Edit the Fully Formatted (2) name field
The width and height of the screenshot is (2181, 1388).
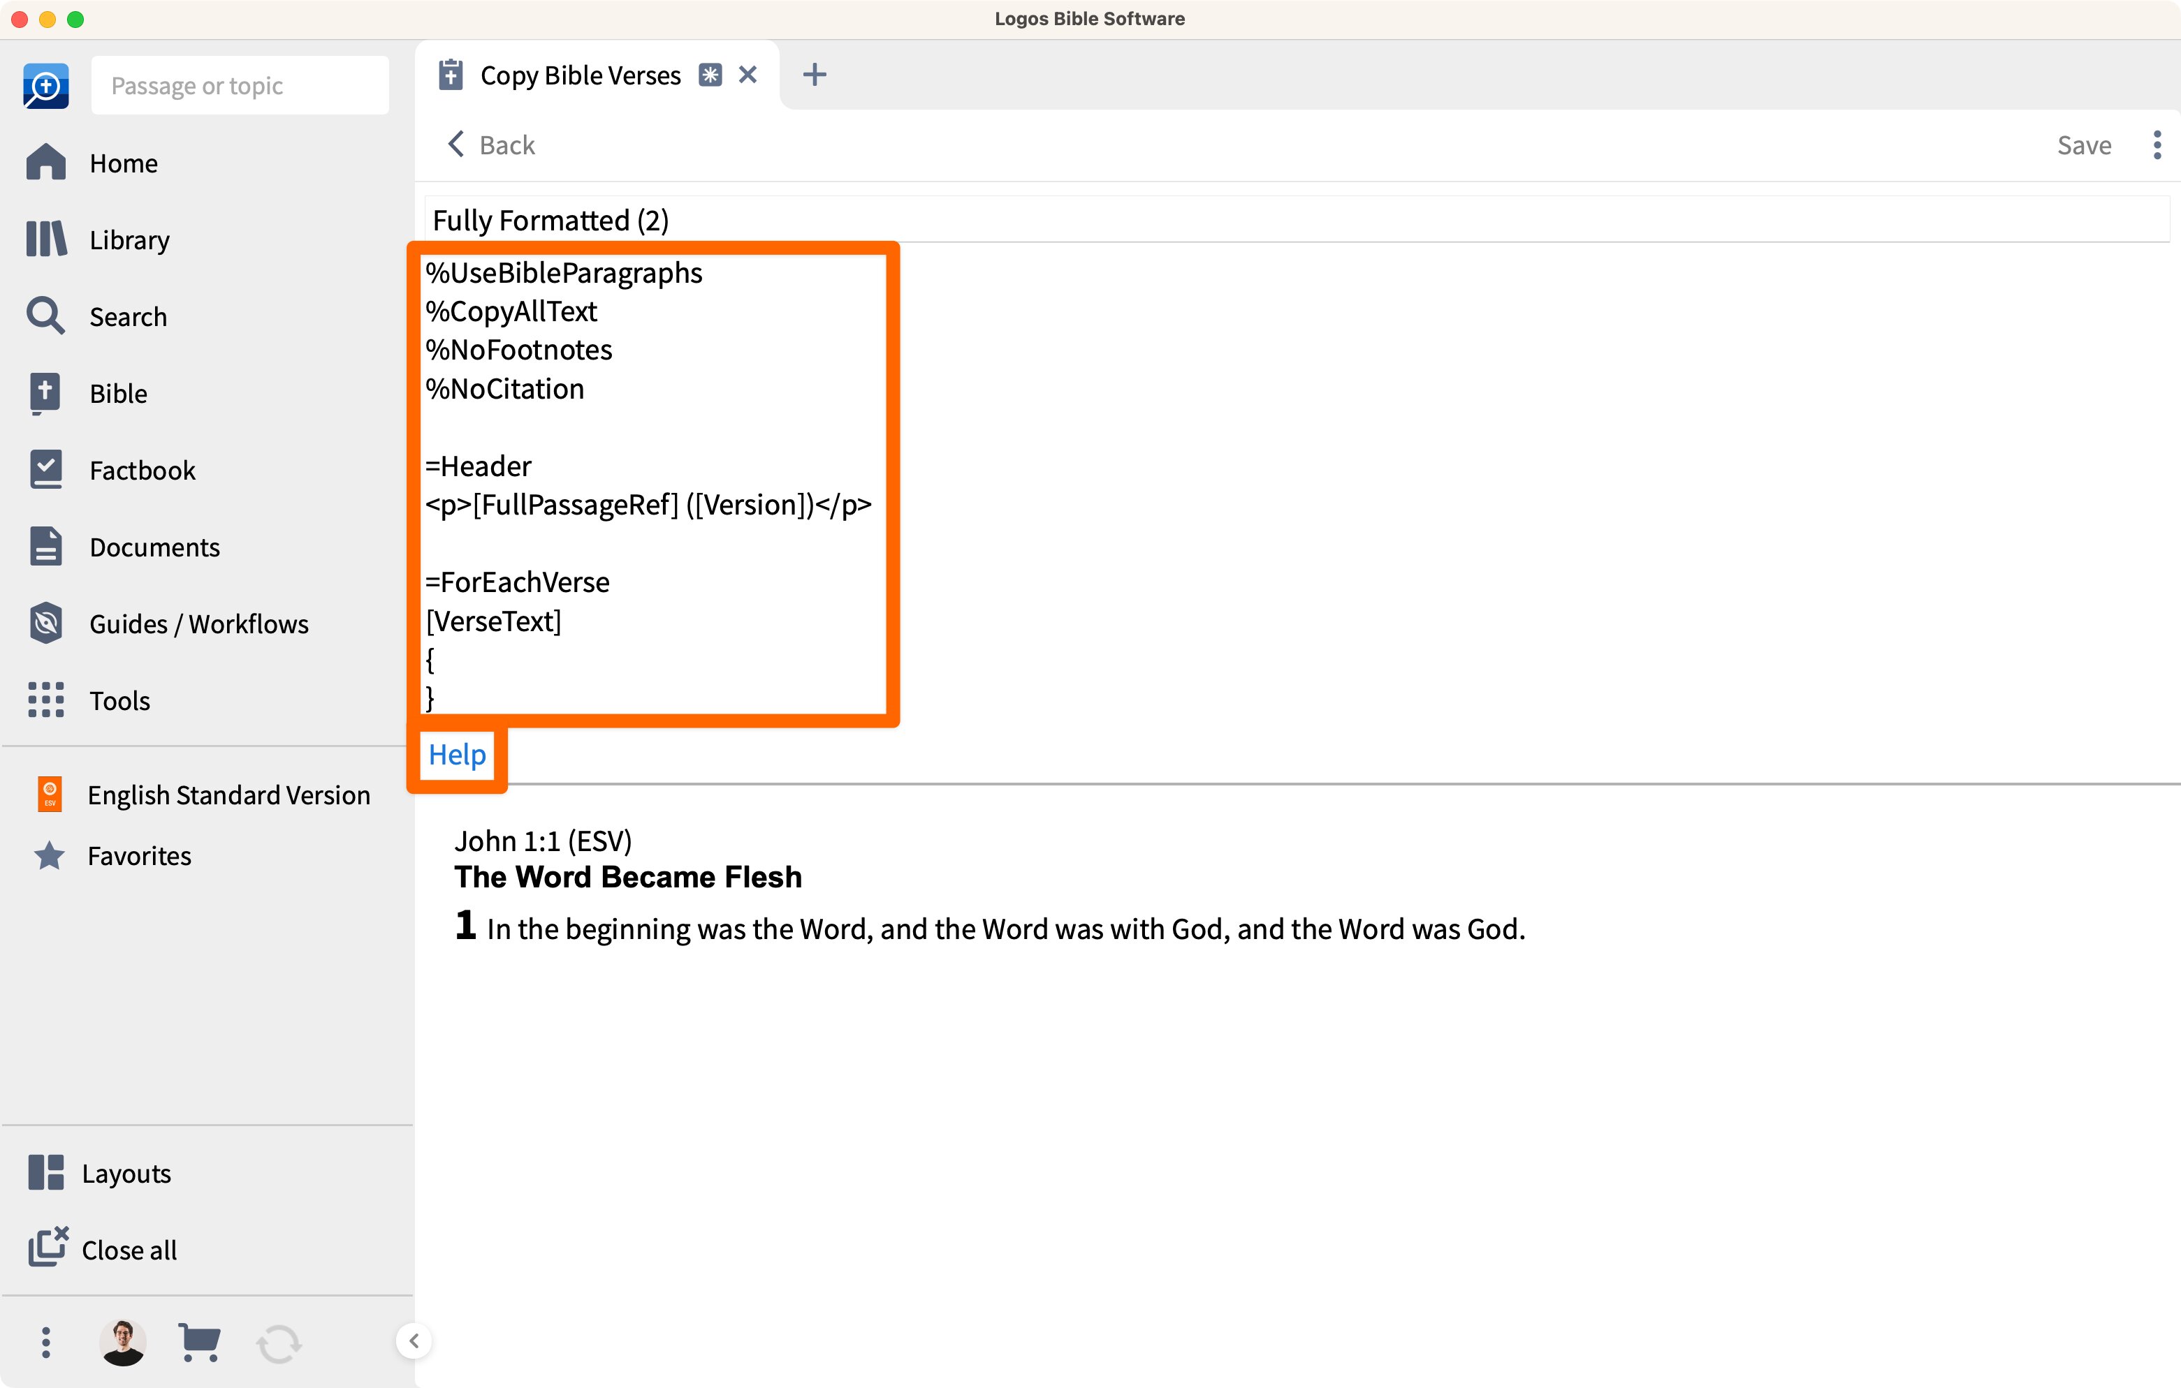tap(1297, 220)
